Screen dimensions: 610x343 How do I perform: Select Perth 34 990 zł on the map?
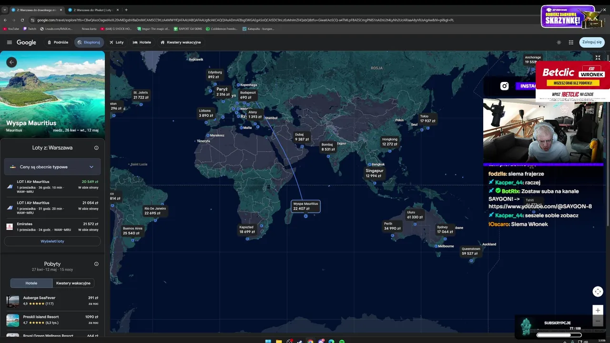[392, 226]
